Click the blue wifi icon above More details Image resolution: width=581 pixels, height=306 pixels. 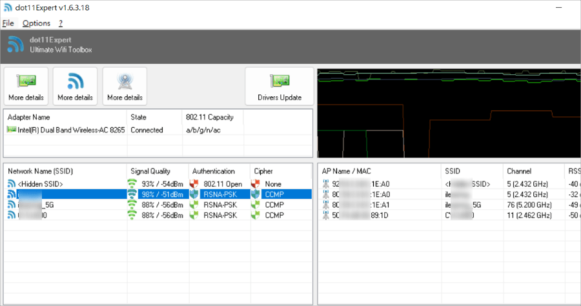76,81
